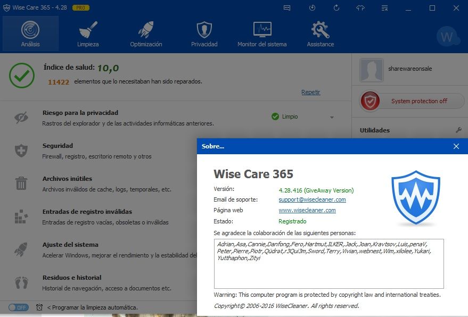The width and height of the screenshot is (468, 317).
Task: Go to the Privacidad tab
Action: [x=204, y=34]
